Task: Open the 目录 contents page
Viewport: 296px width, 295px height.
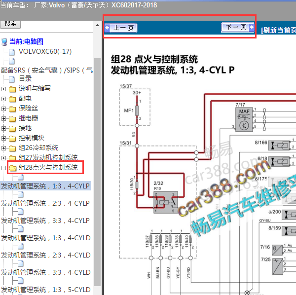Action: (x=25, y=78)
